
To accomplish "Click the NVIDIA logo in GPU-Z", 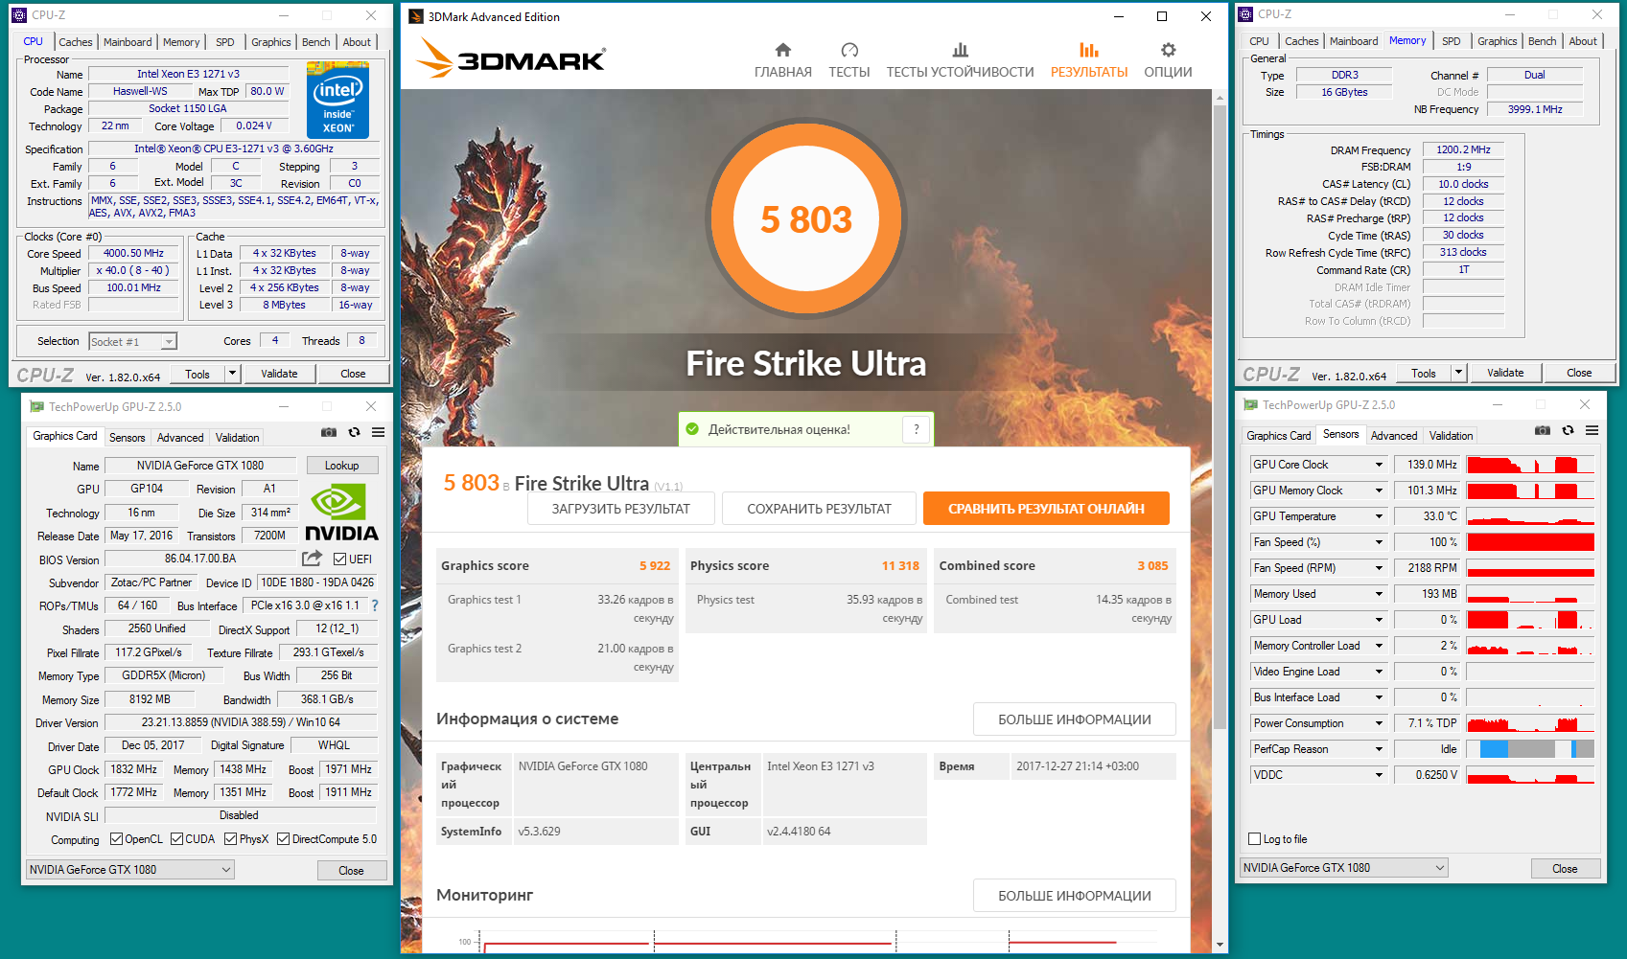I will tap(341, 514).
